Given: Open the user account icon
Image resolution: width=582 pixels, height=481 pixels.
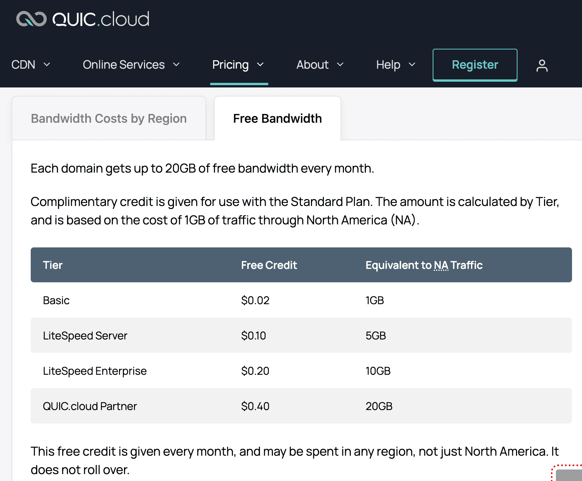Looking at the screenshot, I should coord(542,66).
